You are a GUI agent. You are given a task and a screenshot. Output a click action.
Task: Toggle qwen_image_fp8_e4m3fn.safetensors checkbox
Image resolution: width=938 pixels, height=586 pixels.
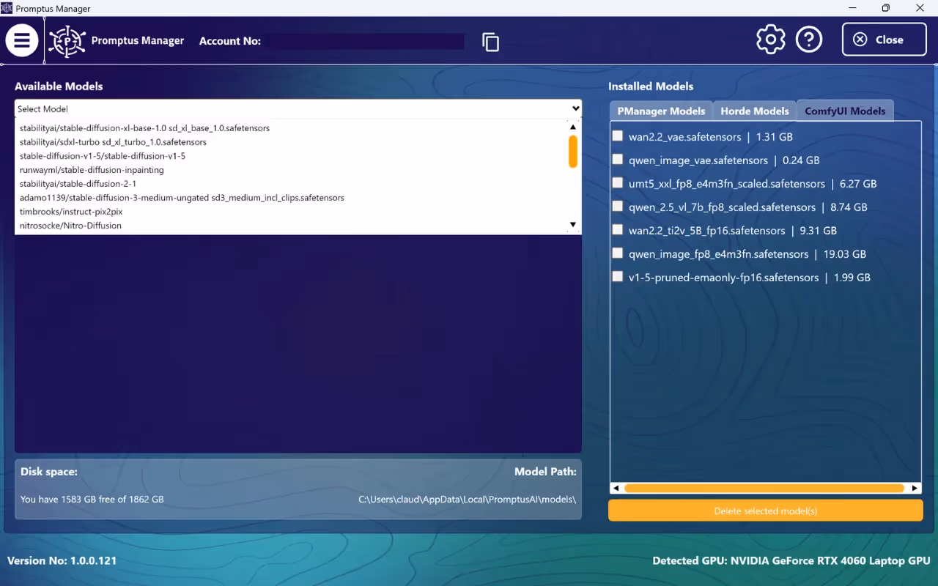618,253
